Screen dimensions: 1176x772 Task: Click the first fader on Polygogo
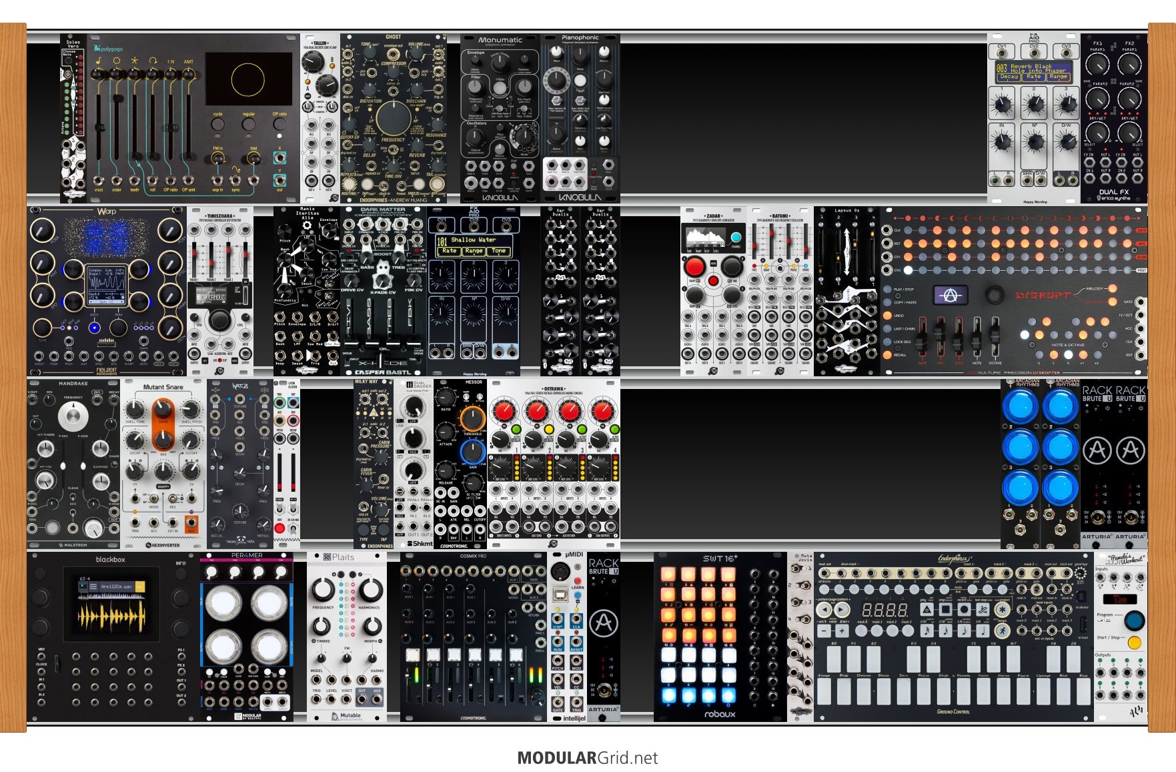coord(100,127)
